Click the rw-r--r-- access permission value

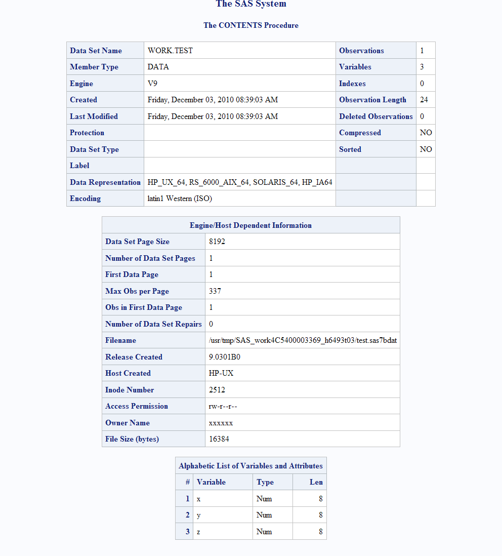(x=223, y=406)
